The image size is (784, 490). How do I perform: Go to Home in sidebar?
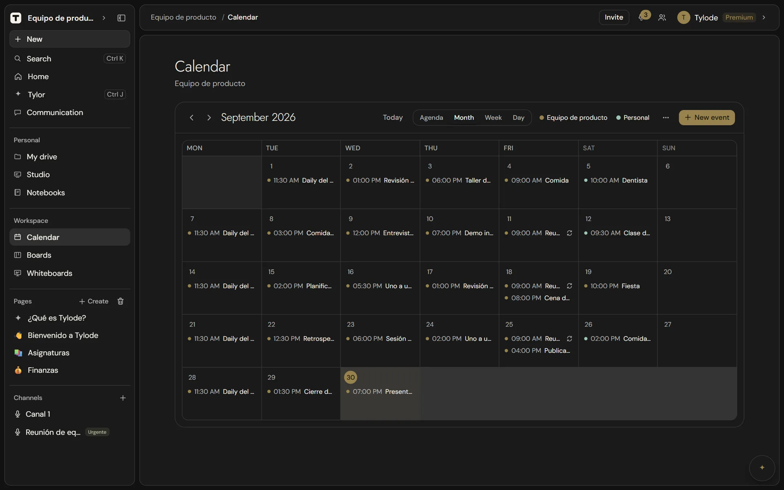70,77
